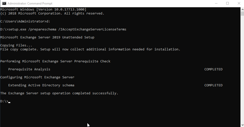Maximize the Command Prompt window
This screenshot has height=127, width=244.
227,3
